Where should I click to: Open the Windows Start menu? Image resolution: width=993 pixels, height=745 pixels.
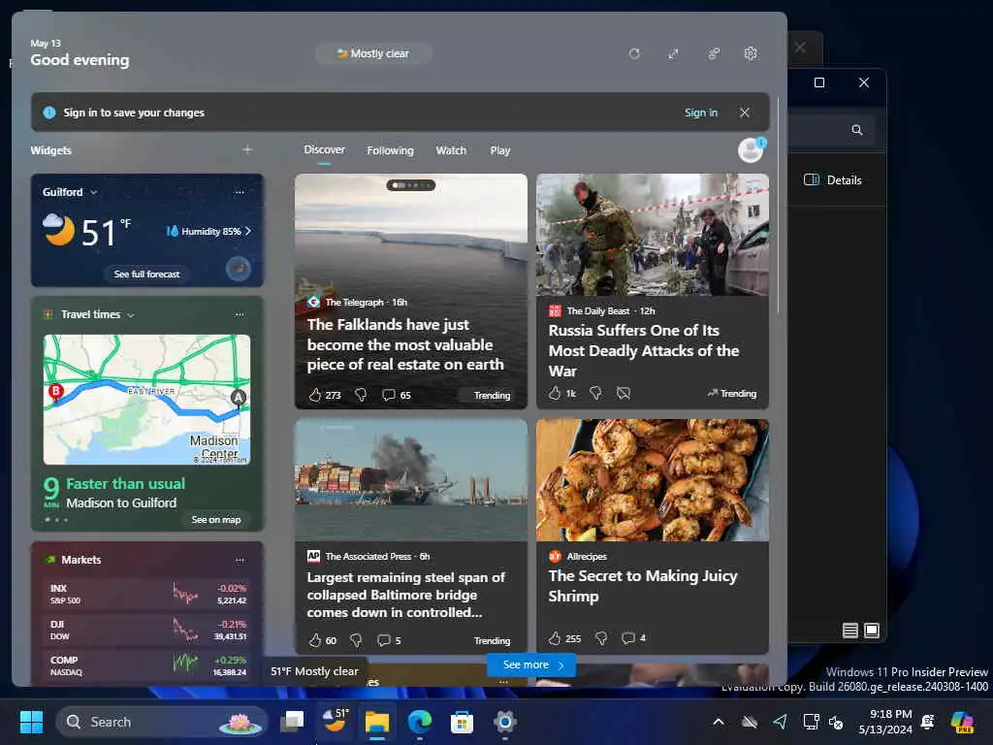click(31, 722)
